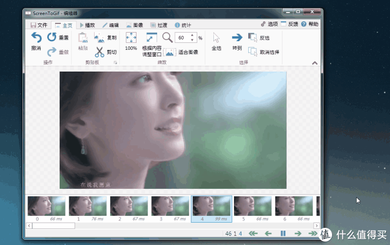Select frame 3 thumbnail (67 ms)
Screen dimensions: 390x245
pyautogui.click(x=170, y=209)
